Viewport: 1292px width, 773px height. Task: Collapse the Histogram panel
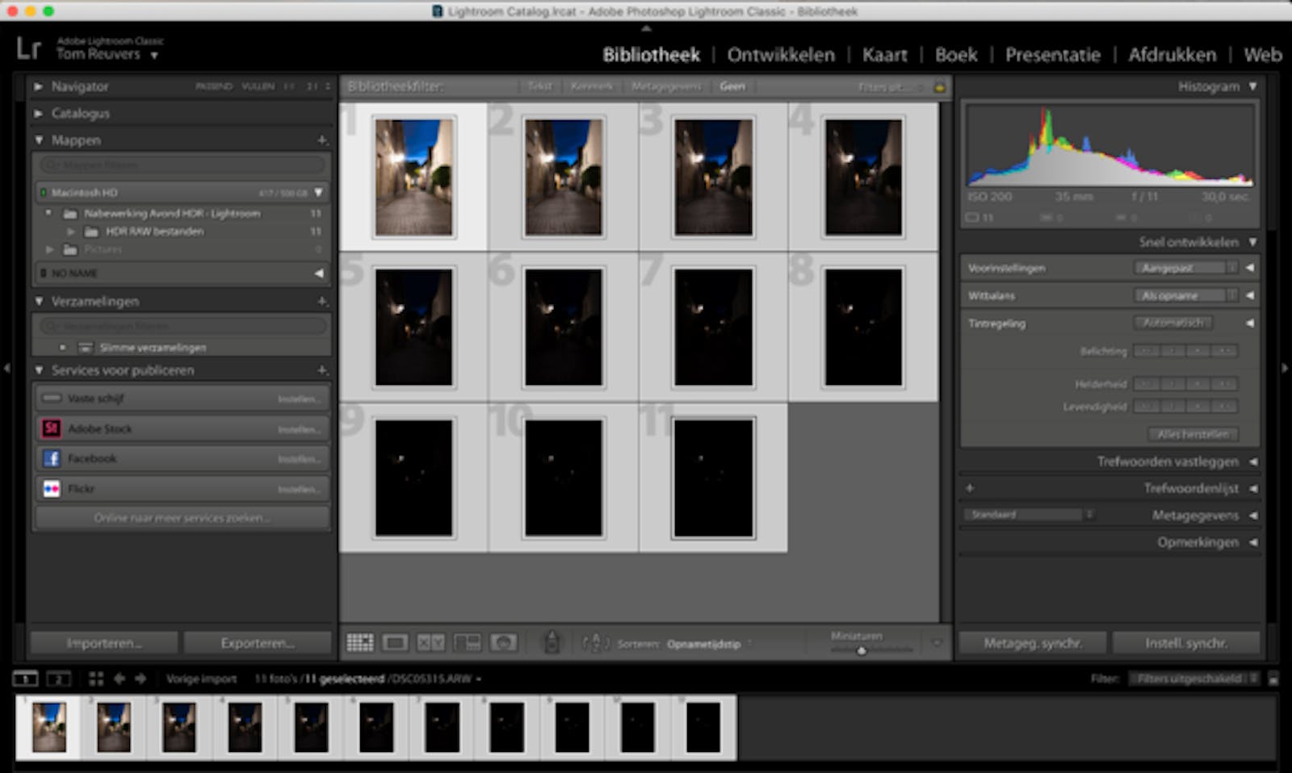point(1252,86)
